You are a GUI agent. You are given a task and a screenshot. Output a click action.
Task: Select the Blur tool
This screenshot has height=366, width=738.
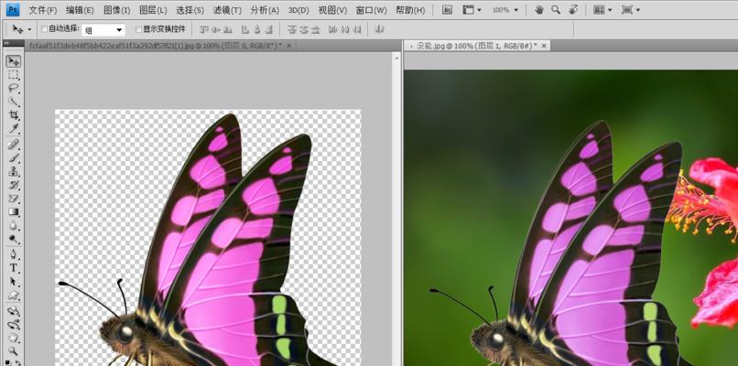click(14, 225)
